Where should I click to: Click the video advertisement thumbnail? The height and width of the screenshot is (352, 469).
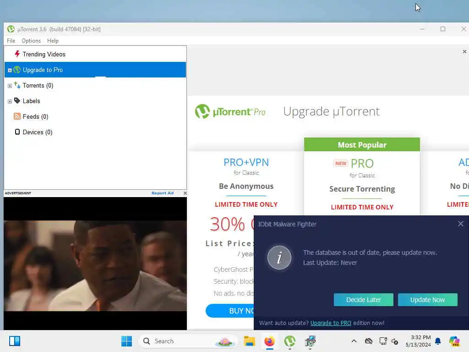95,264
